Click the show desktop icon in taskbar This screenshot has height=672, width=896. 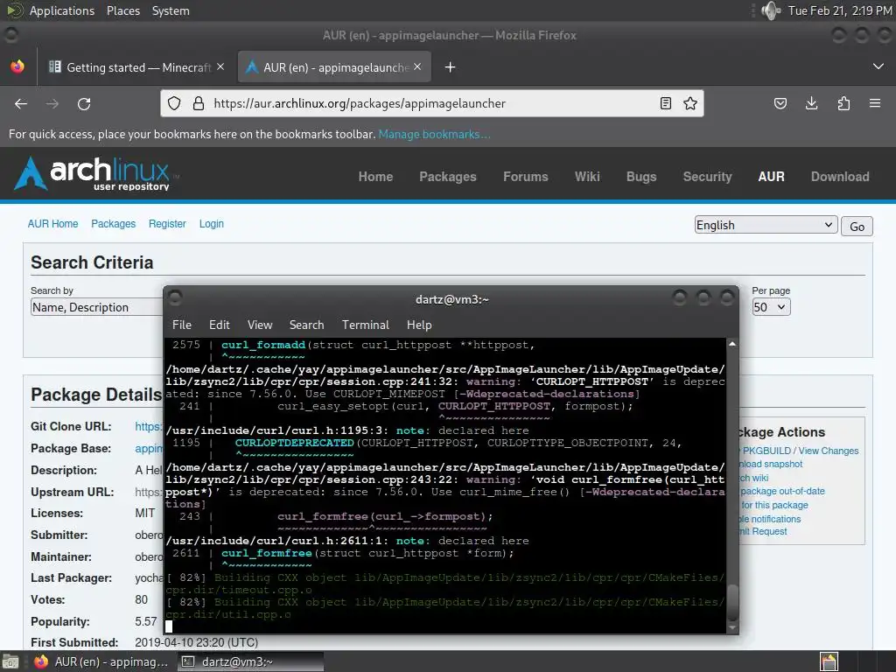tap(10, 661)
